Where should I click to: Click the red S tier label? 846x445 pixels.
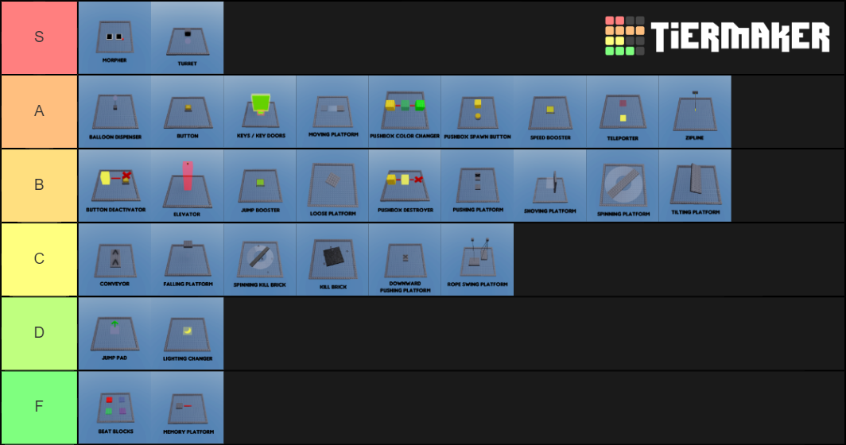point(40,38)
